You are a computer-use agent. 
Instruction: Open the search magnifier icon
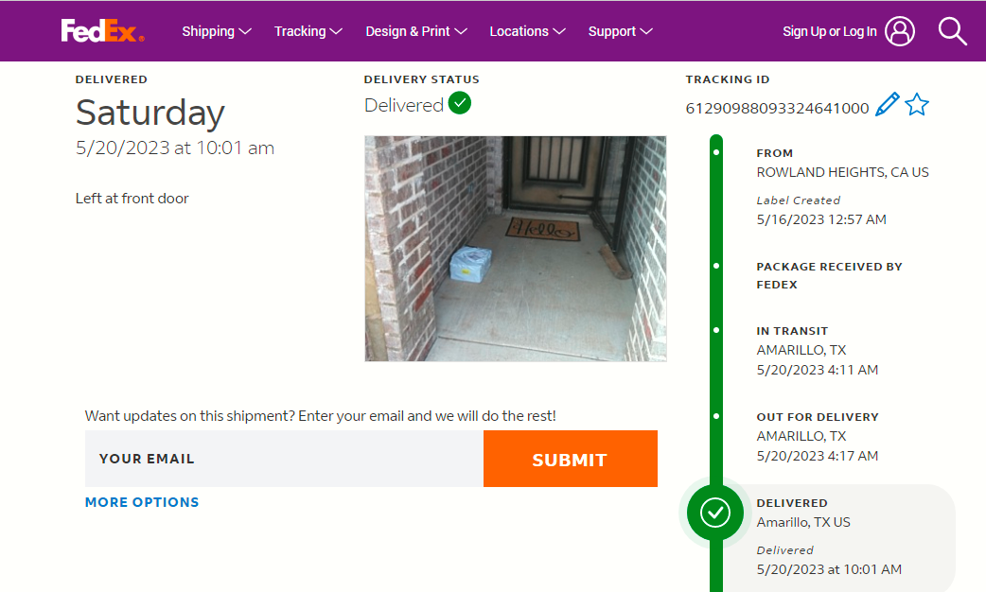click(952, 31)
